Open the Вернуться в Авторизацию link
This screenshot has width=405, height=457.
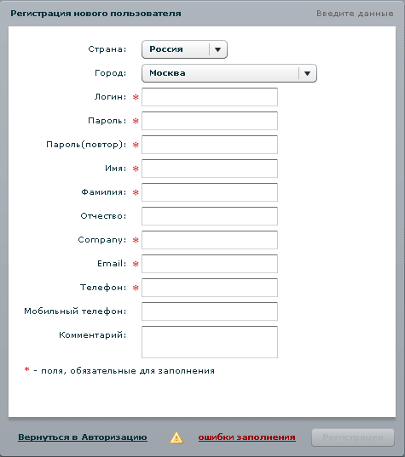point(83,437)
